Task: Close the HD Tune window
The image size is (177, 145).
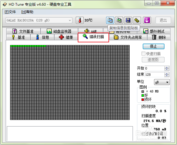Action: tap(168, 3)
